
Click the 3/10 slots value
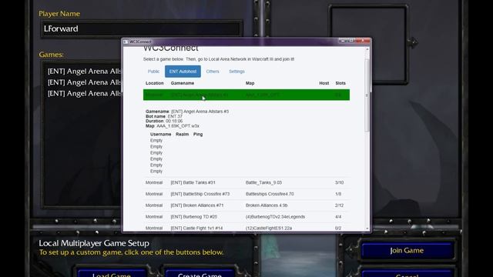[x=339, y=182]
